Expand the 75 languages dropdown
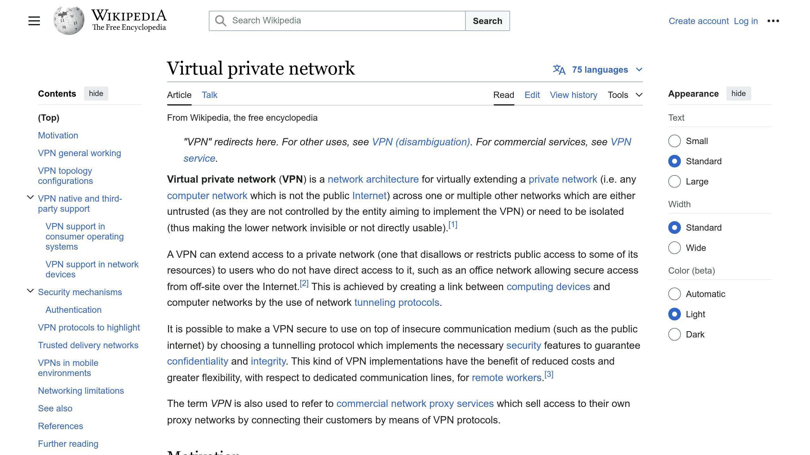810x455 pixels. pos(598,70)
